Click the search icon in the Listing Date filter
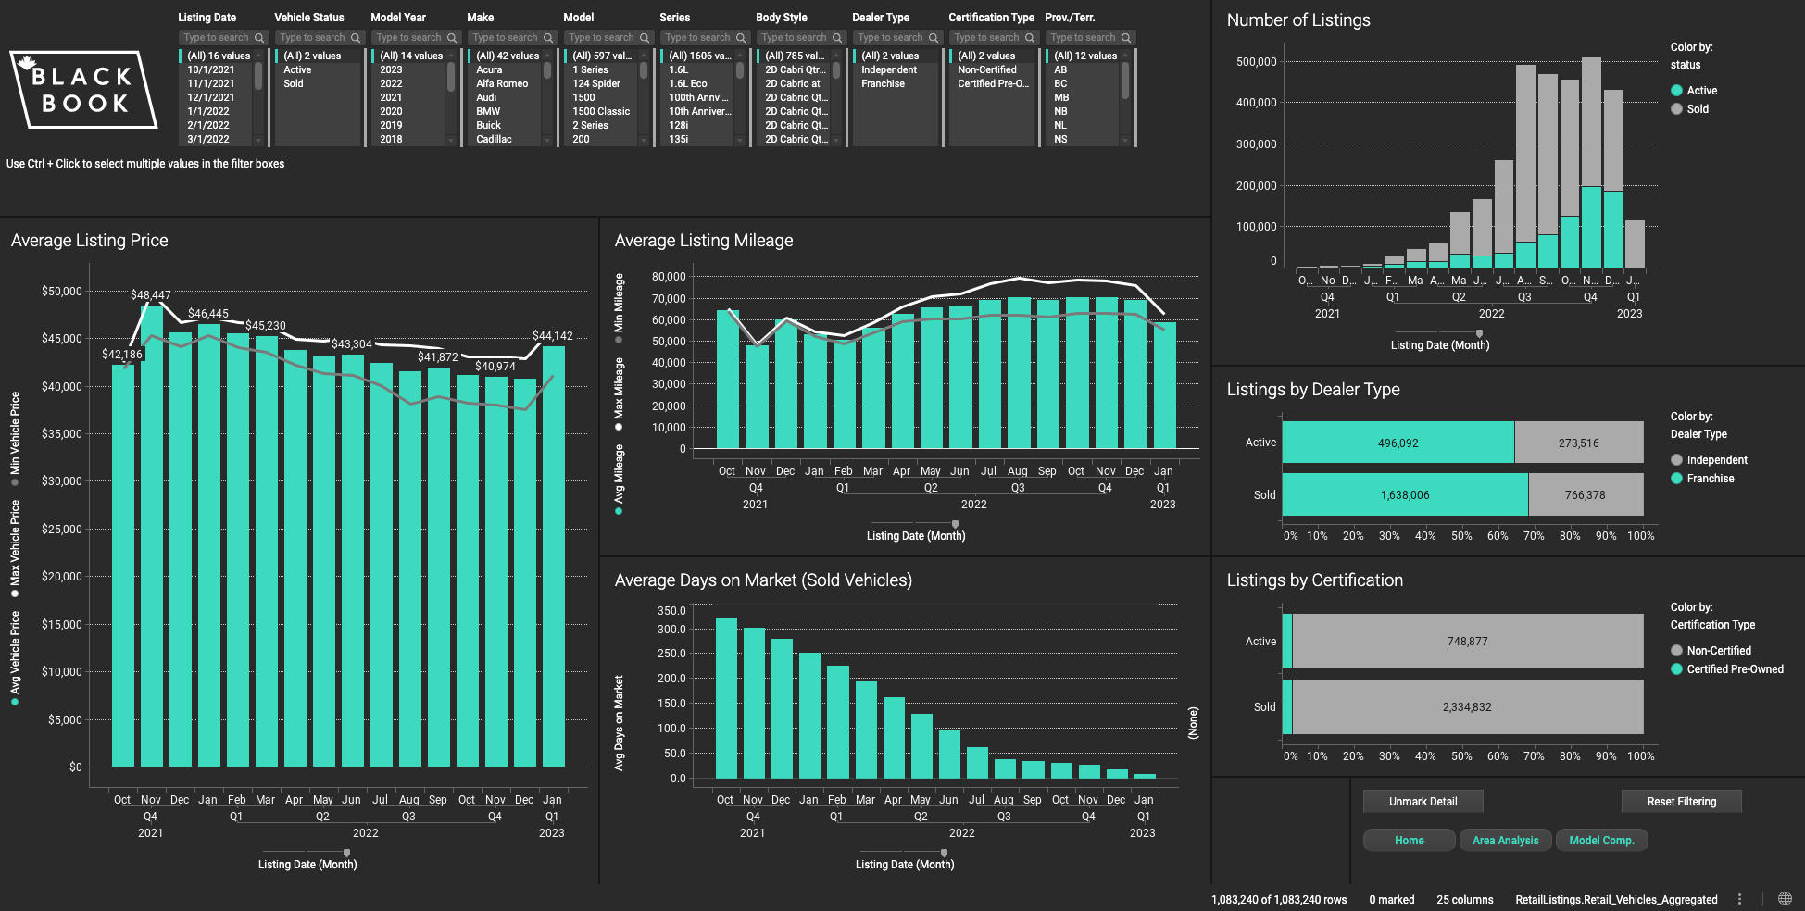Image resolution: width=1805 pixels, height=911 pixels. [258, 37]
